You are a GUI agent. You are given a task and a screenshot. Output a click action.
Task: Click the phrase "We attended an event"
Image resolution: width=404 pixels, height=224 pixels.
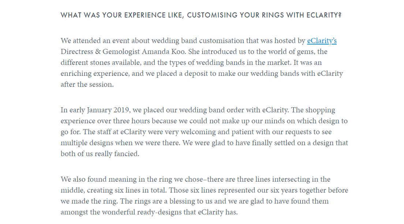[x=93, y=41]
